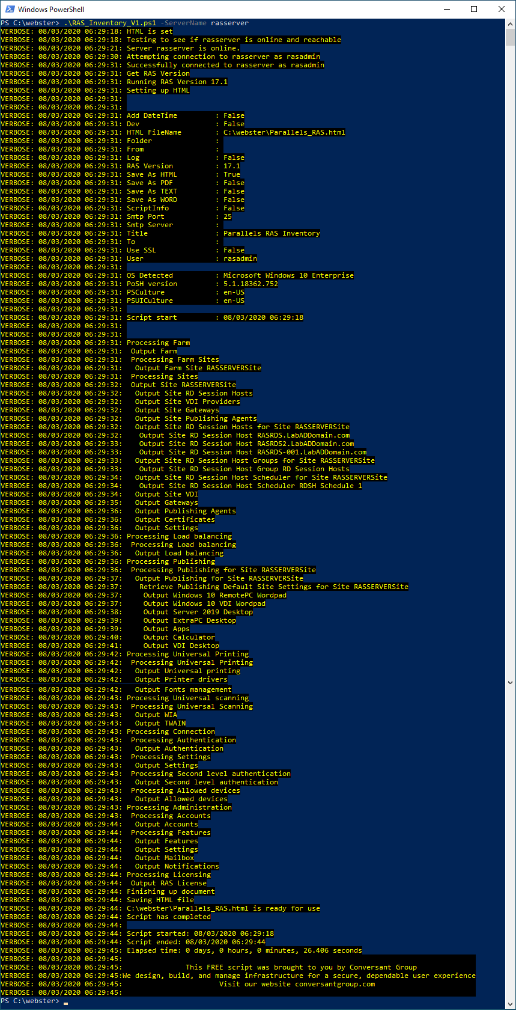Screen dimensions: 516x1011
Task: Click the scrollbar up arrow
Action: pyautogui.click(x=511, y=23)
